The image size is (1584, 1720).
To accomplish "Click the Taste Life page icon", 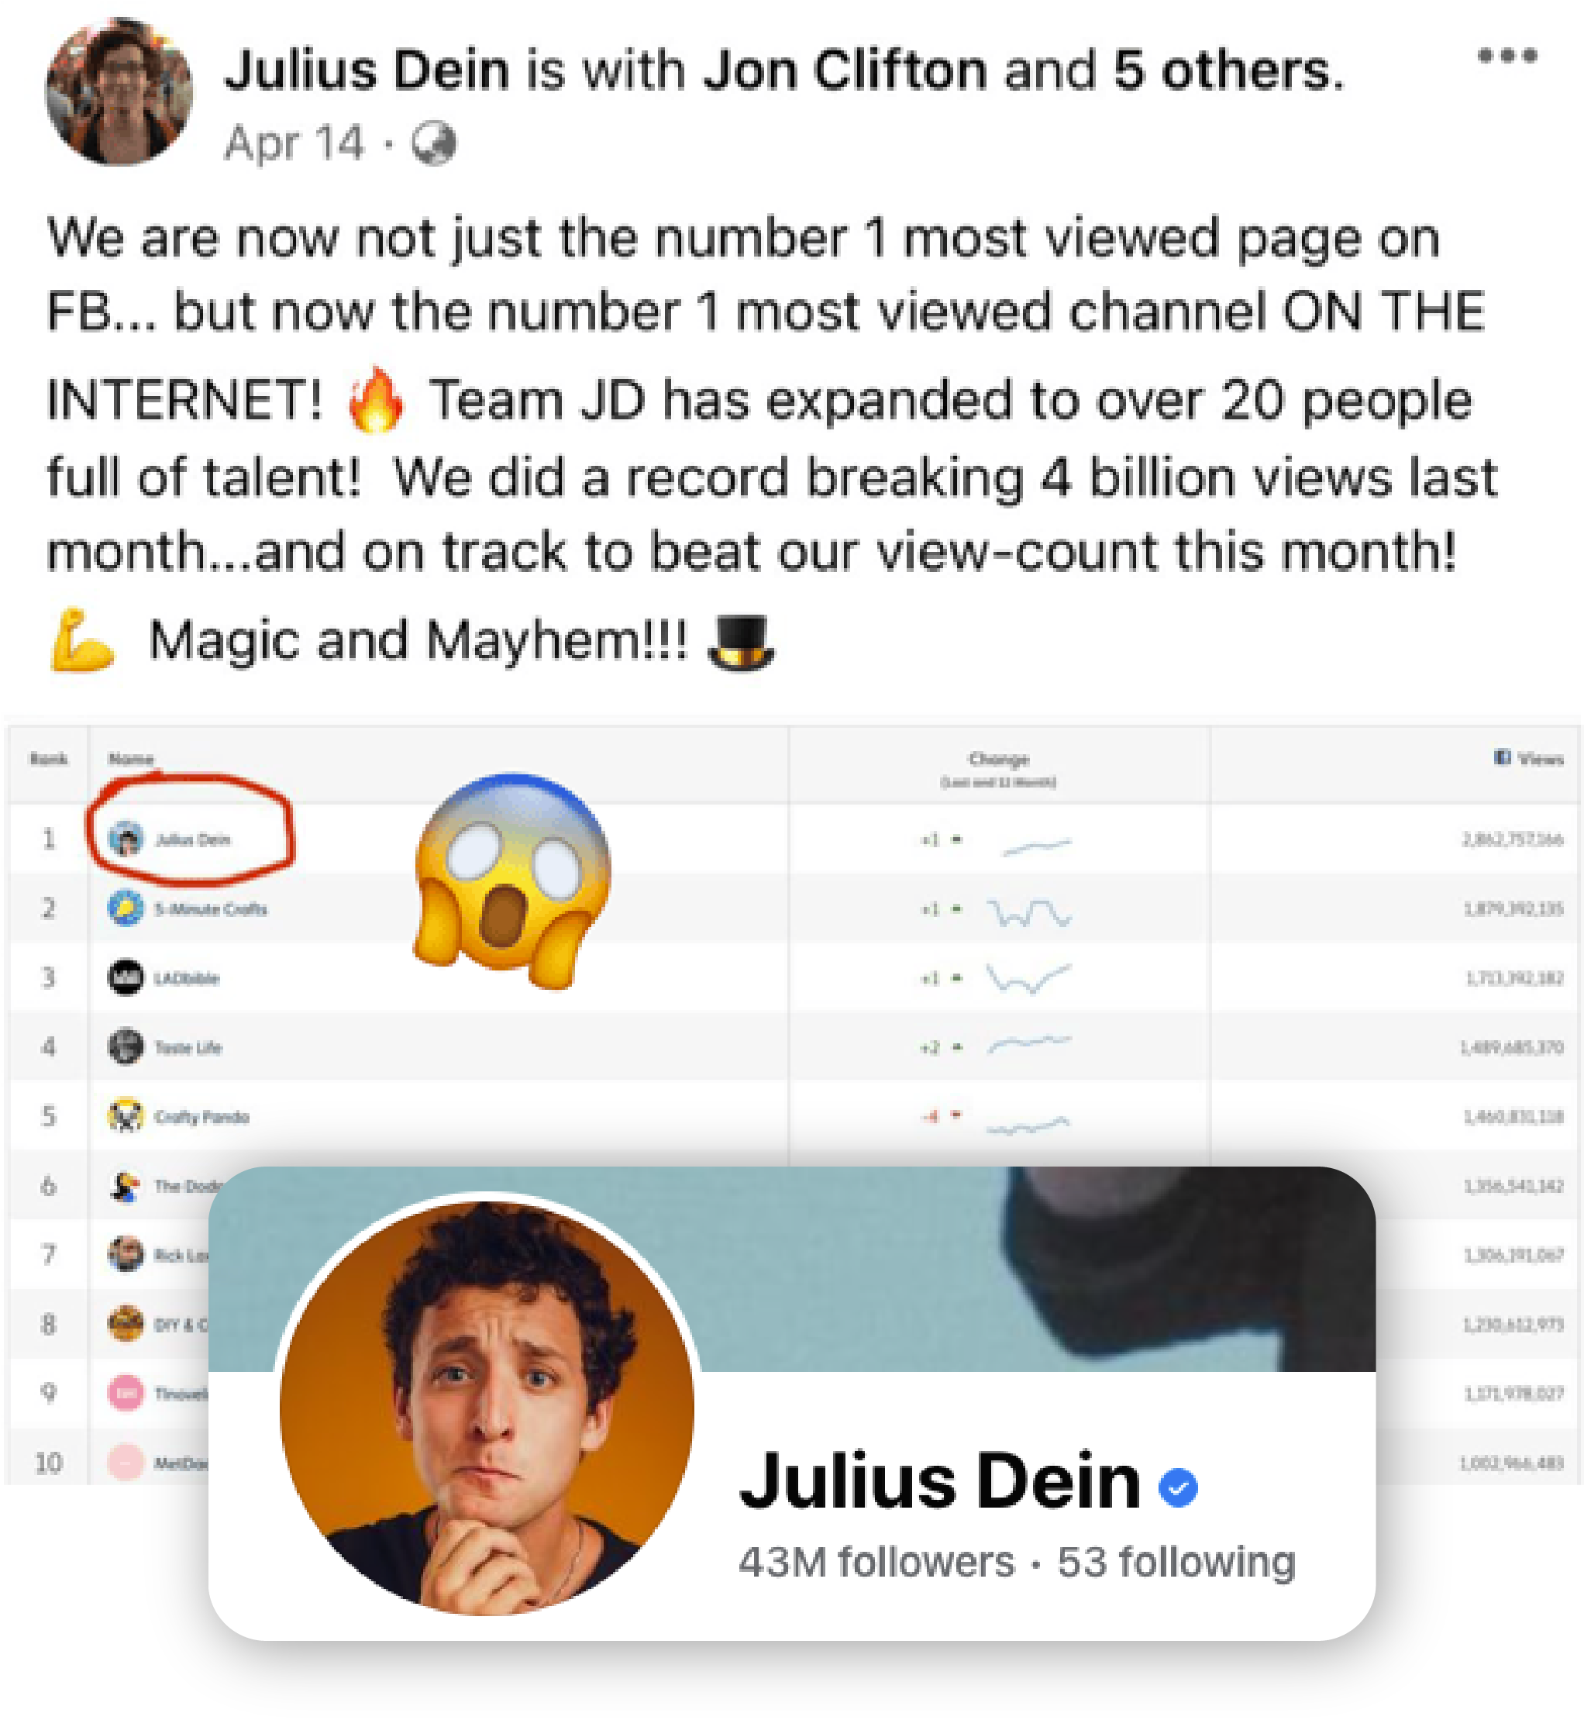I will pos(125,1047).
